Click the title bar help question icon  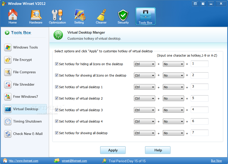[203, 4]
